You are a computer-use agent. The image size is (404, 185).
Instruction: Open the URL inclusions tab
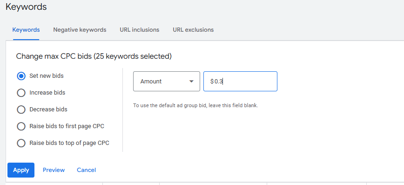(x=139, y=30)
